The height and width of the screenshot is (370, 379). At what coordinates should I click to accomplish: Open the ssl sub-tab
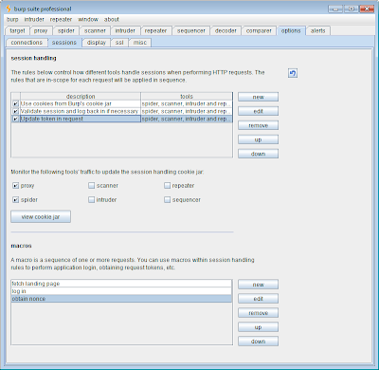click(x=119, y=43)
